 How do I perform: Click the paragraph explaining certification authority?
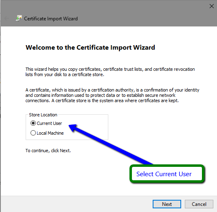(x=112, y=95)
